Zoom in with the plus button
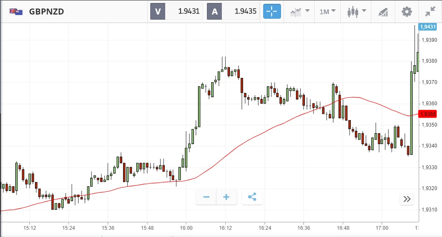This screenshot has height=237, width=442. (227, 197)
